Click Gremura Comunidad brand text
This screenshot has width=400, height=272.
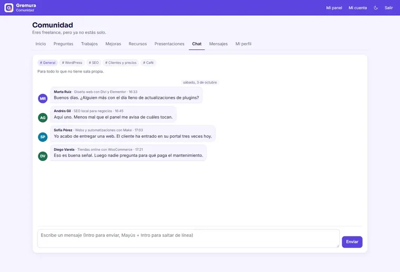click(x=26, y=8)
